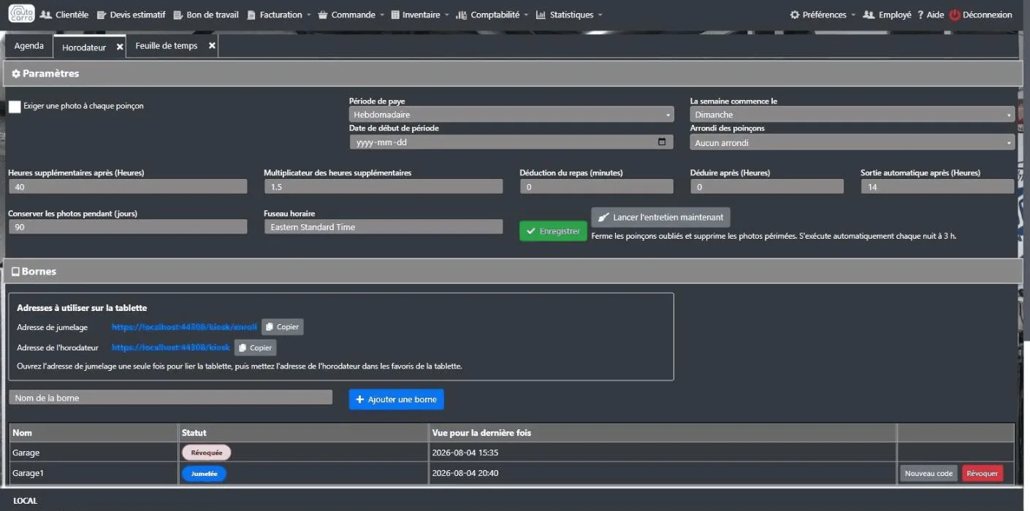Close the Horodateur tab
The height and width of the screenshot is (511, 1030).
tap(120, 47)
